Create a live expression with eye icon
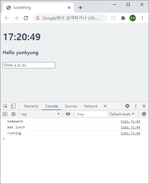Image resolution: width=149 pixels, height=184 pixels. point(68,114)
